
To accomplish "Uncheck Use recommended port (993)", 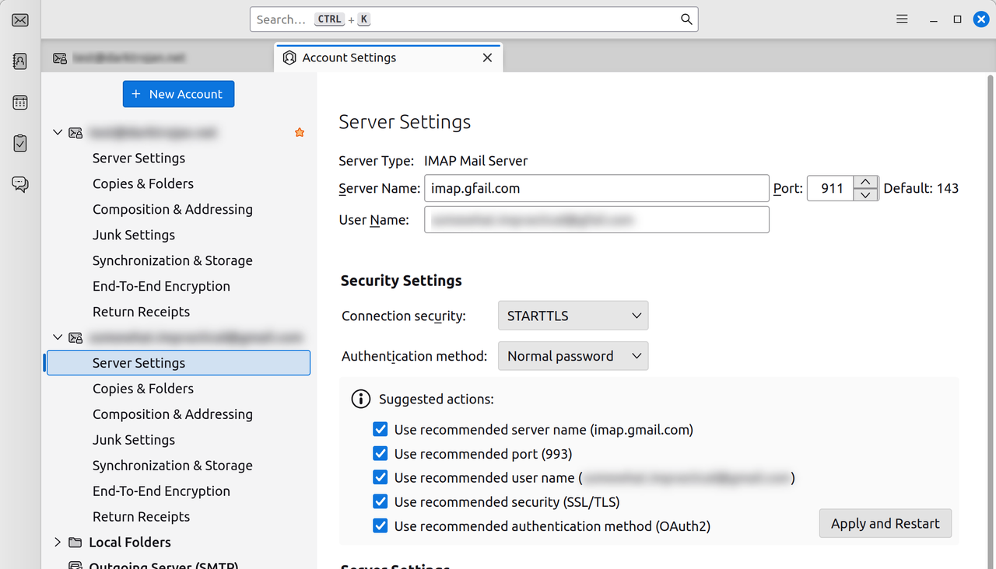I will 381,453.
